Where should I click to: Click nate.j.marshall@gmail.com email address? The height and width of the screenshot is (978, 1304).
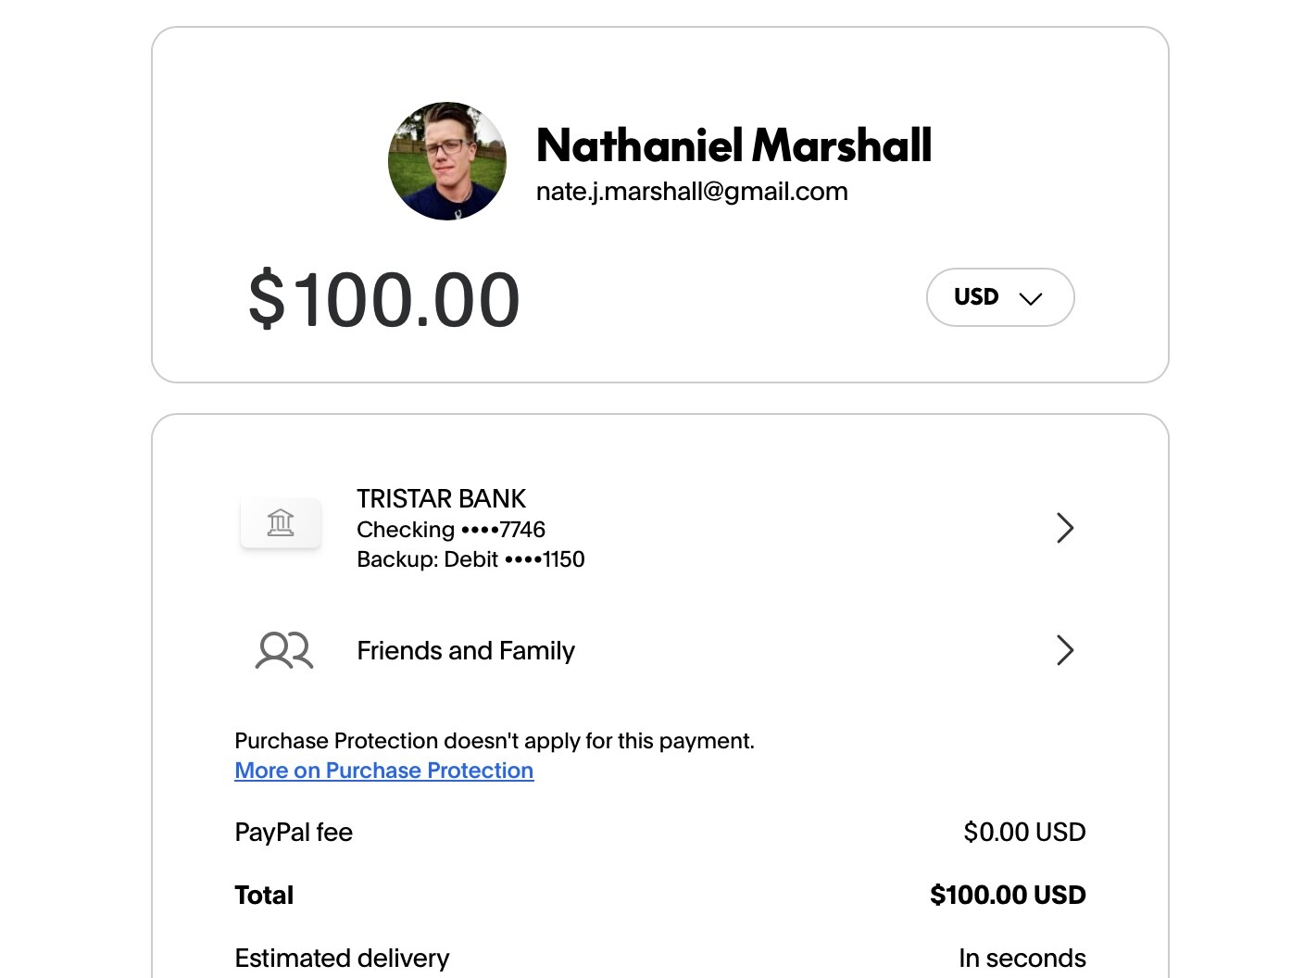pyautogui.click(x=692, y=192)
